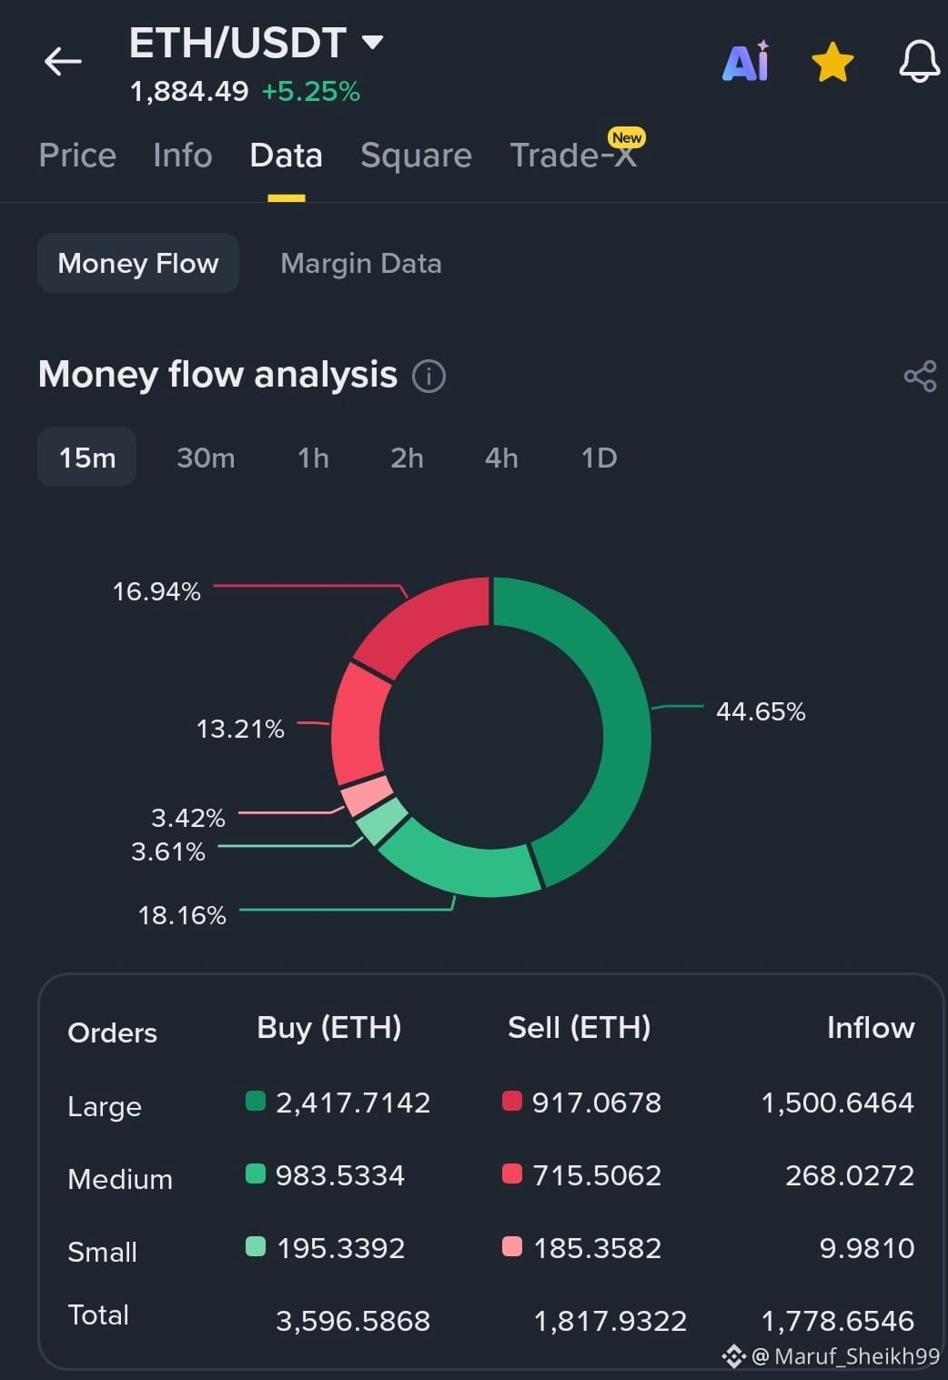Click Large sell value 917.0678
Screen dimensions: 948x1380
pos(597,1103)
